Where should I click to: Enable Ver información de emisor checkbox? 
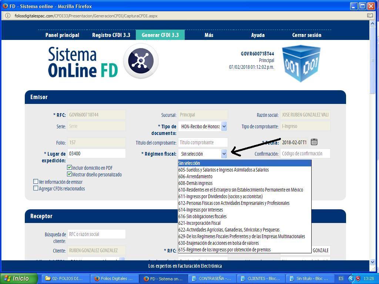tap(36, 181)
